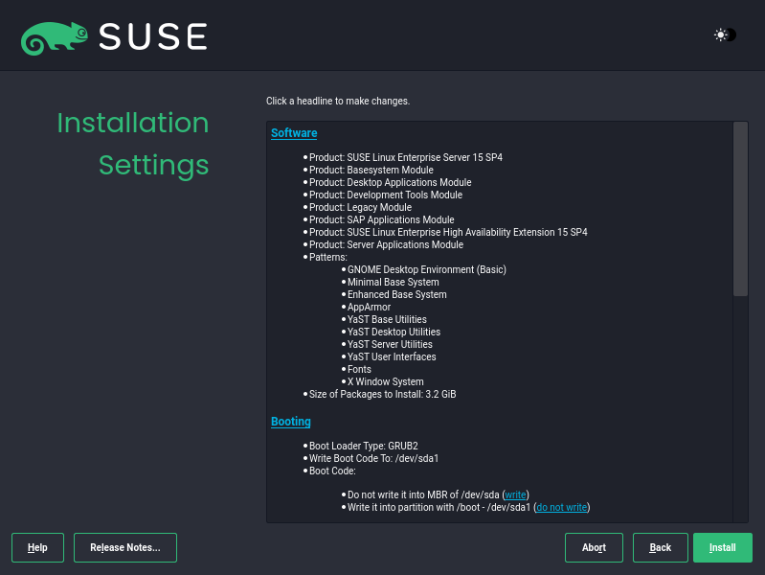Click 'Product: Development Tools Module' line
This screenshot has height=575, width=765.
pos(386,195)
